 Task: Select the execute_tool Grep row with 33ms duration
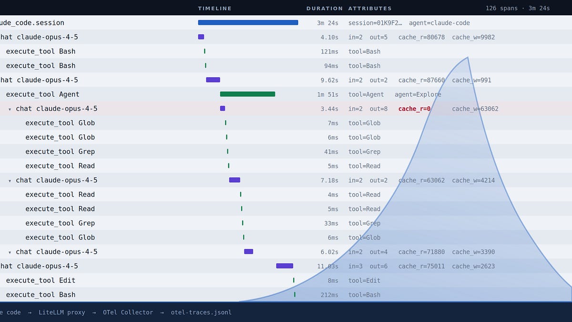click(286, 223)
